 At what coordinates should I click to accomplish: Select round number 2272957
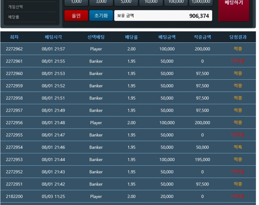tap(14, 110)
